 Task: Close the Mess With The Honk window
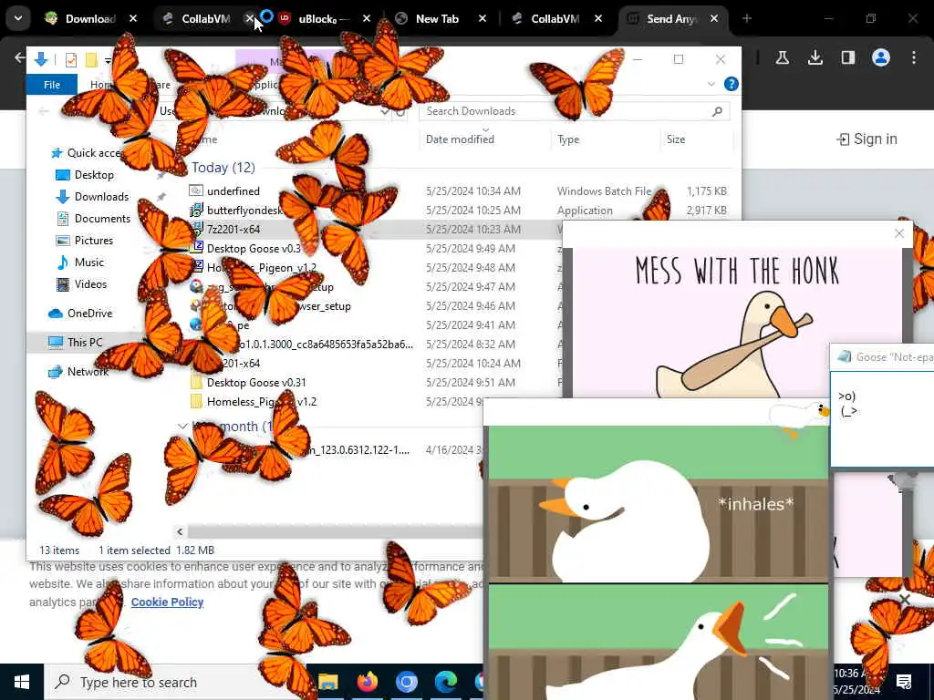pos(899,233)
